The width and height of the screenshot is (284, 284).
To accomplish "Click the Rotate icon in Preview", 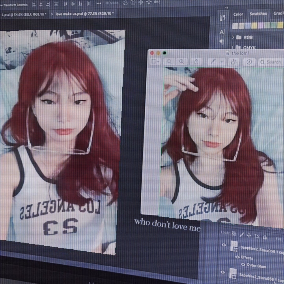I will (x=234, y=62).
